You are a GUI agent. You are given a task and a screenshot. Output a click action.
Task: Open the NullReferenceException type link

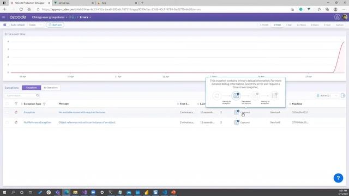[x=38, y=122]
